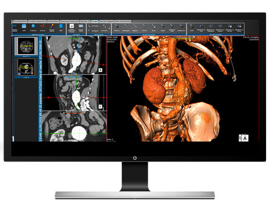The image size is (270, 212).
Task: Select the Punto statistics tool
Action: [x=192, y=28]
